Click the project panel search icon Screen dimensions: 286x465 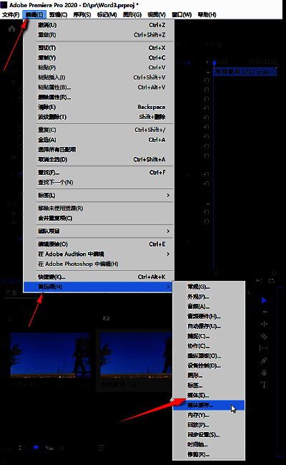pos(11,319)
